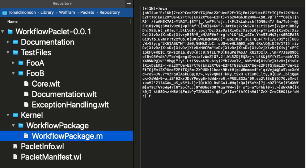
Task: Expand the FooA folder
Action: [x=13, y=63]
